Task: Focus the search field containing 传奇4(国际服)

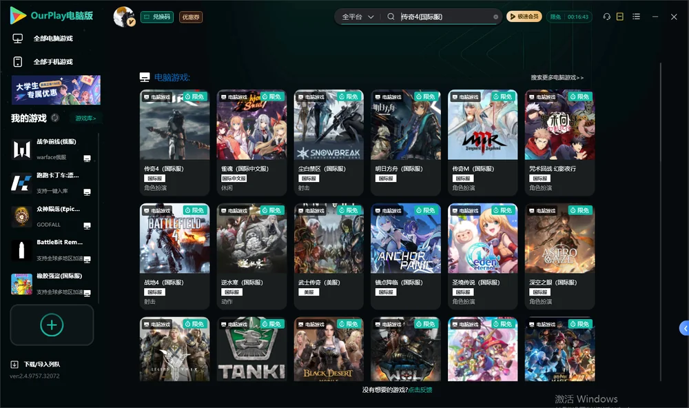Action: [x=445, y=17]
